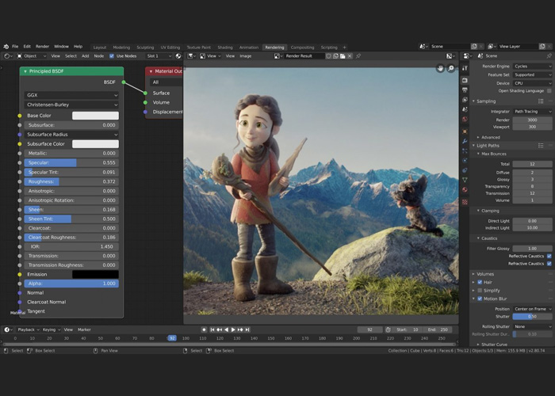The height and width of the screenshot is (396, 555).
Task: Open the File menu
Action: click(x=15, y=46)
